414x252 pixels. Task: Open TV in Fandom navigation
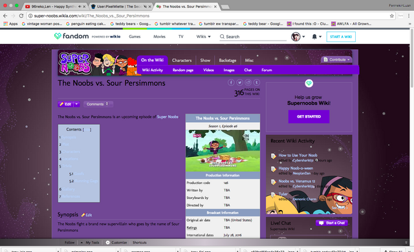181,37
